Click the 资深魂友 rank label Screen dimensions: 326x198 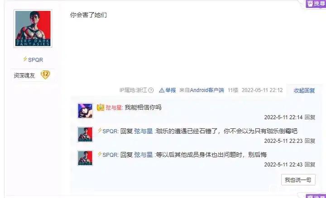(x=24, y=75)
